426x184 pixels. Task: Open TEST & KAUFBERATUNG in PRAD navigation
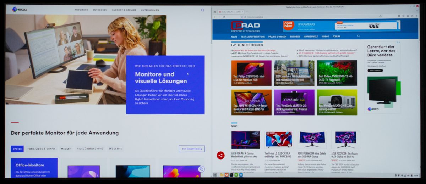point(253,37)
